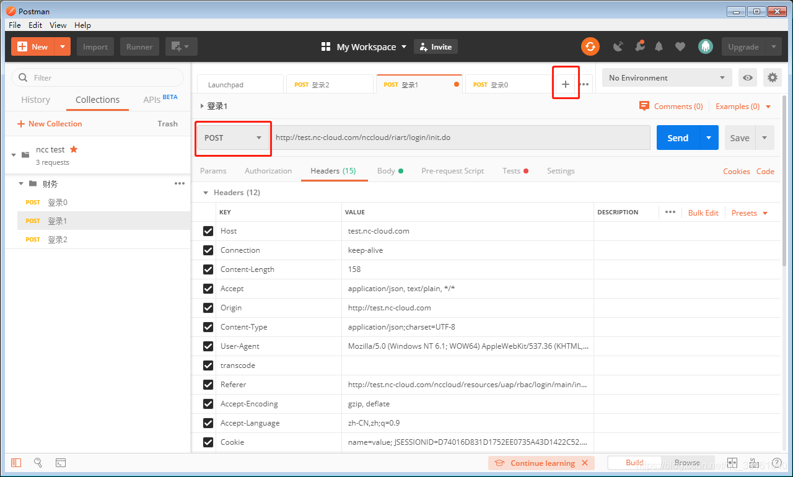The image size is (793, 477).
Task: Open the POST method dropdown
Action: point(234,138)
